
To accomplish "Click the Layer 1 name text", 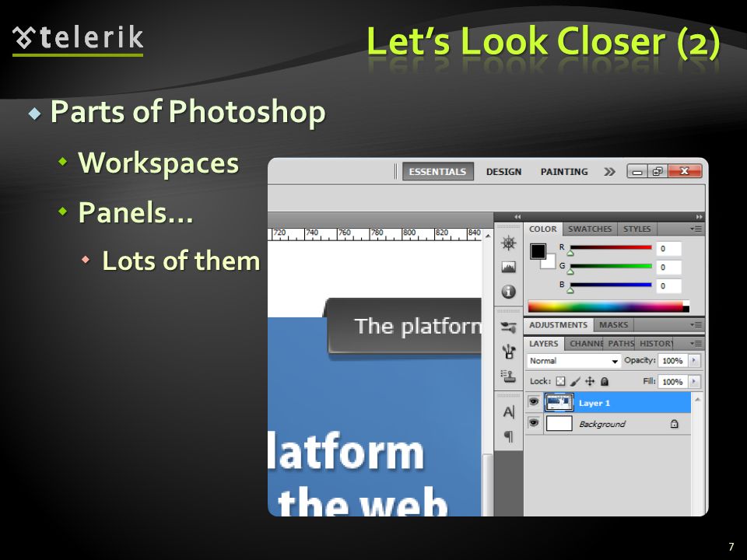I will pyautogui.click(x=594, y=404).
